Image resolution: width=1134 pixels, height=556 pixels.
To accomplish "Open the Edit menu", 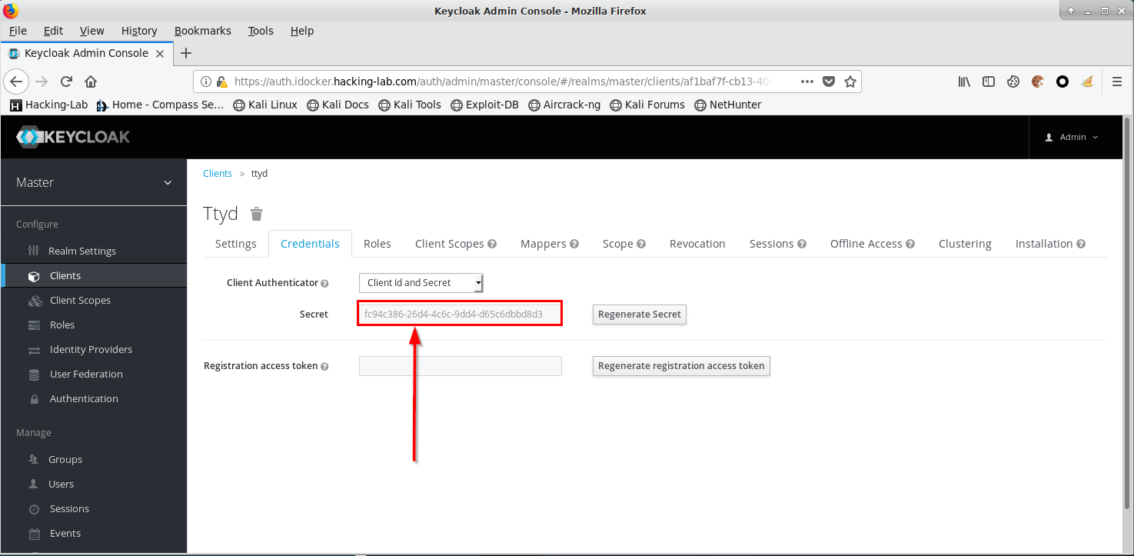I will 53,31.
